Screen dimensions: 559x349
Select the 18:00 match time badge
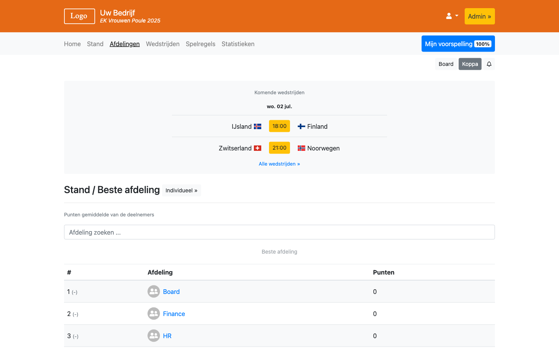279,126
